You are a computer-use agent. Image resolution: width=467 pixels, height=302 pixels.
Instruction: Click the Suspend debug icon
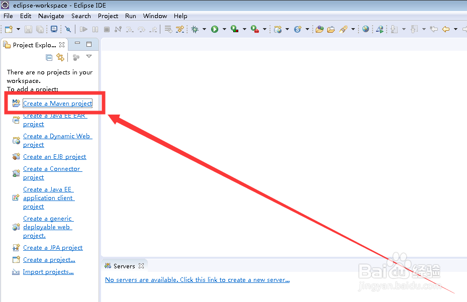(96, 29)
